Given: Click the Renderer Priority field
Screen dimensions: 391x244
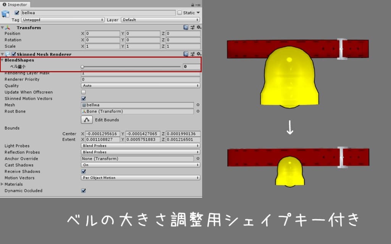Looking at the screenshot, I should pyautogui.click(x=141, y=79).
